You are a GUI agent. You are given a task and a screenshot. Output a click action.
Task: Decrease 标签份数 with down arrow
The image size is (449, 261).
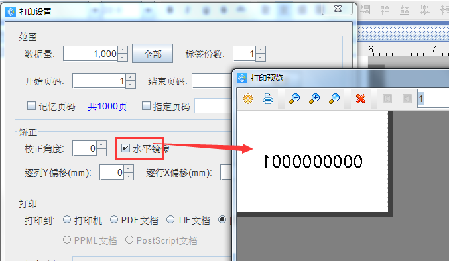pos(260,57)
